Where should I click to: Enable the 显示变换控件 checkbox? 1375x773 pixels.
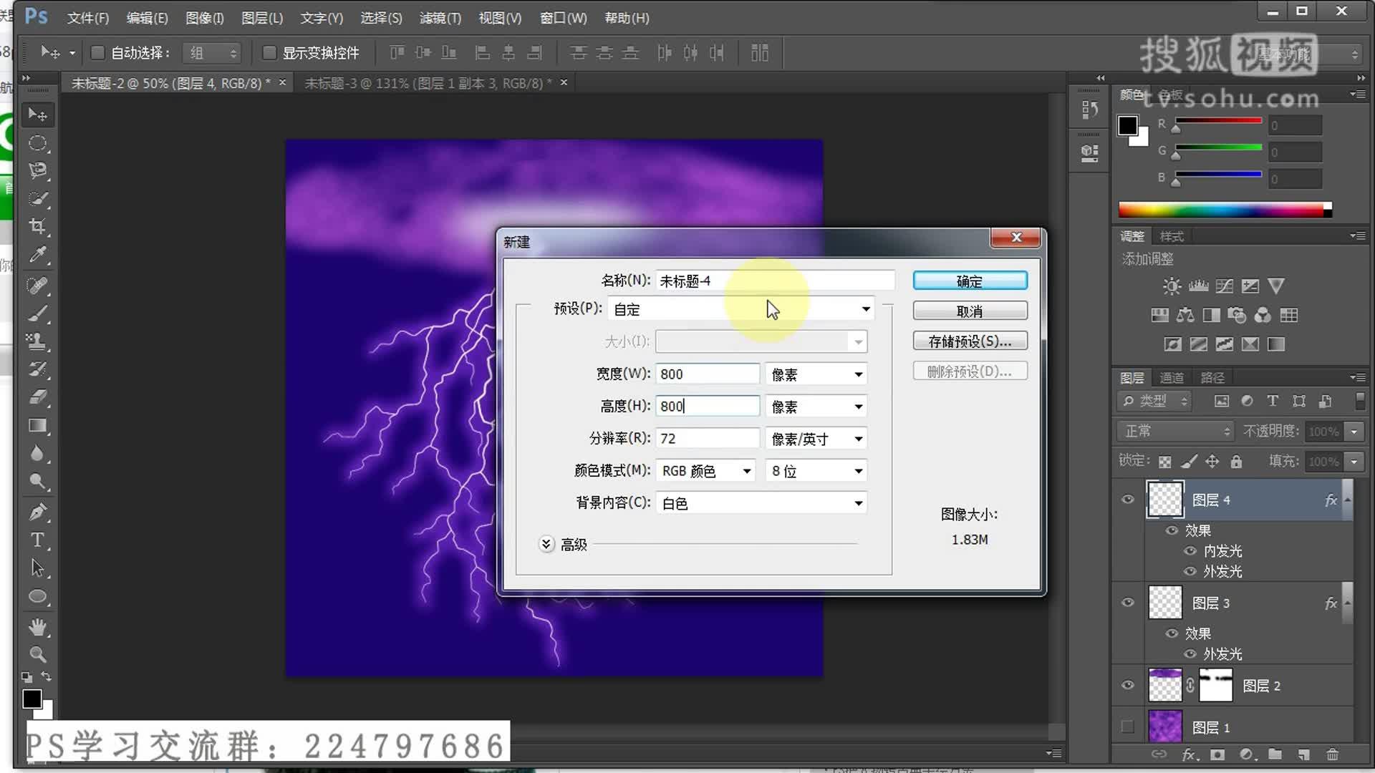coord(270,52)
